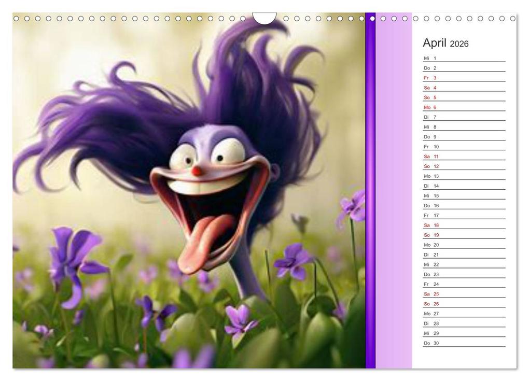Toggle the red So 5 Easter Sunday entry
The image size is (529, 381).
click(429, 97)
